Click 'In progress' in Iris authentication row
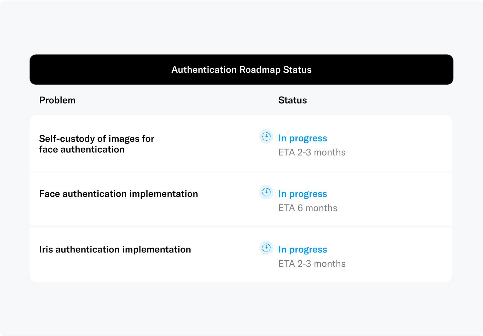The image size is (483, 336). click(x=302, y=249)
